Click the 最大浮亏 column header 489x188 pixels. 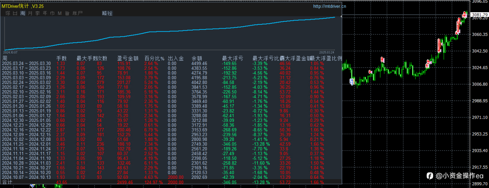tap(232, 58)
